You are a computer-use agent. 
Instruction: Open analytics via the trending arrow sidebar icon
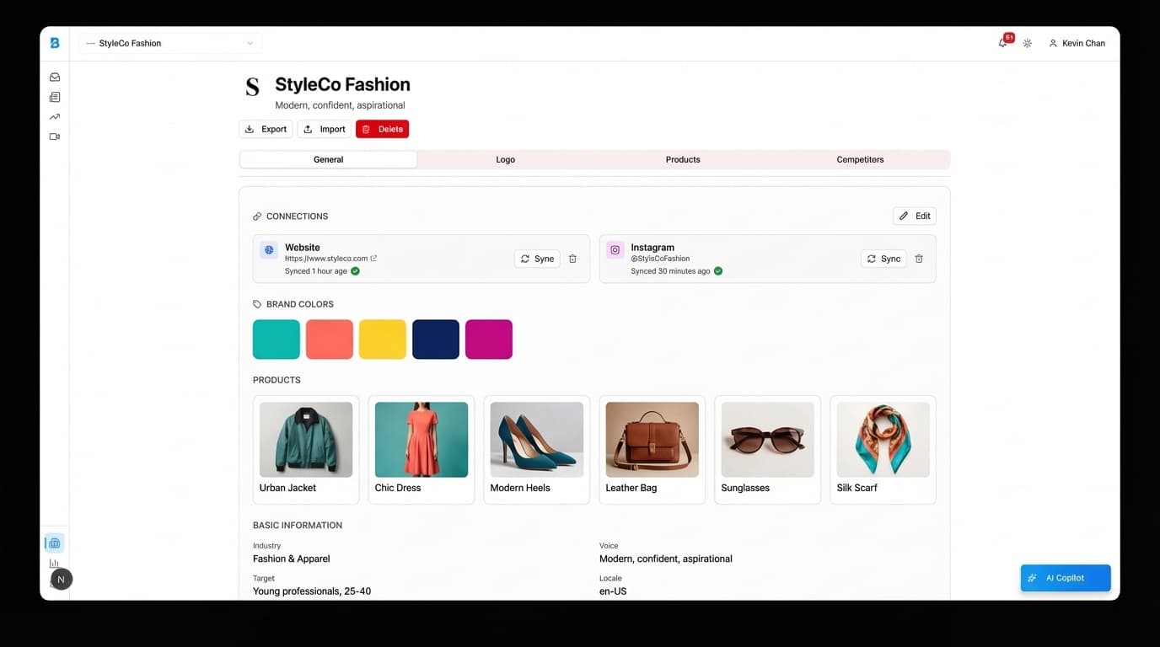54,116
